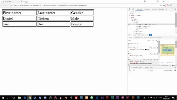Open the Event Listeners sub-tab
Viewport: 177px width, 100px height.
[138, 38]
